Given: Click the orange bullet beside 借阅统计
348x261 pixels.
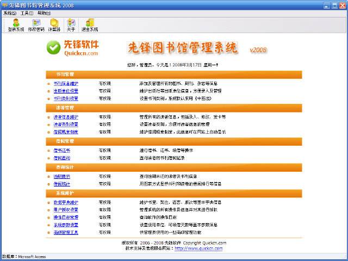Looking at the screenshot, I should pyautogui.click(x=49, y=184).
